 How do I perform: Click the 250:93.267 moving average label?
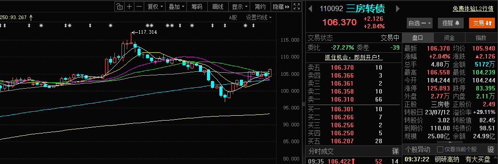(13, 17)
